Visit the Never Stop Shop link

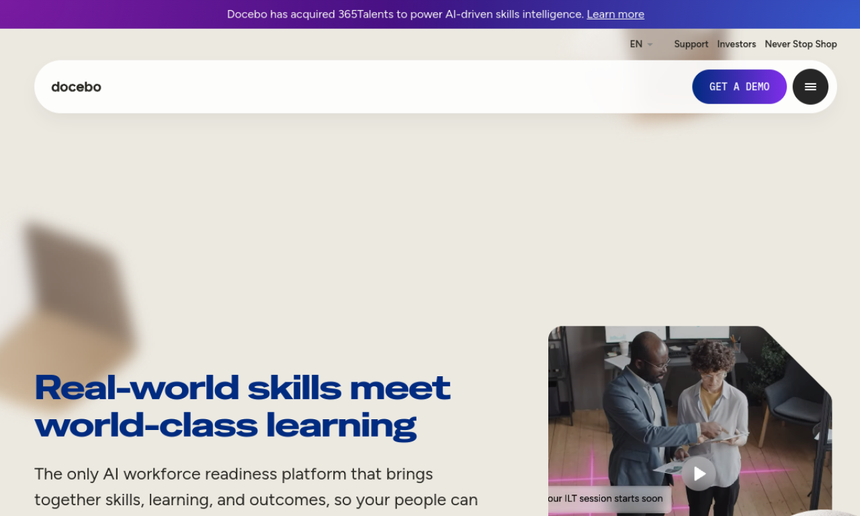[800, 44]
